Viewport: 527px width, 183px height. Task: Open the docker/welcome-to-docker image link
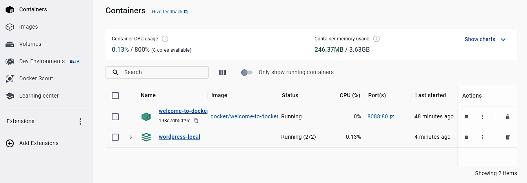(244, 116)
